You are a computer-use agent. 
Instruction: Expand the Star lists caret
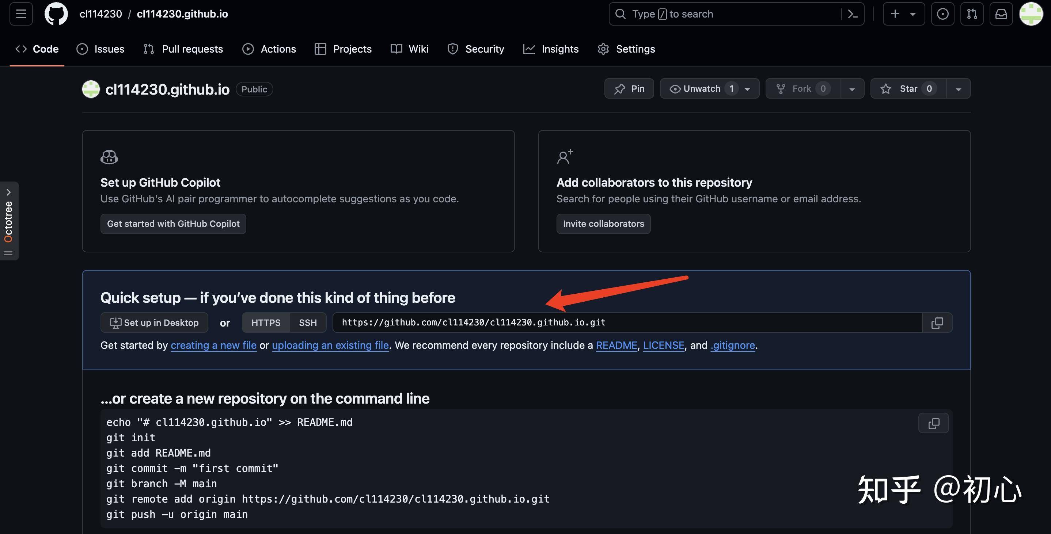959,89
